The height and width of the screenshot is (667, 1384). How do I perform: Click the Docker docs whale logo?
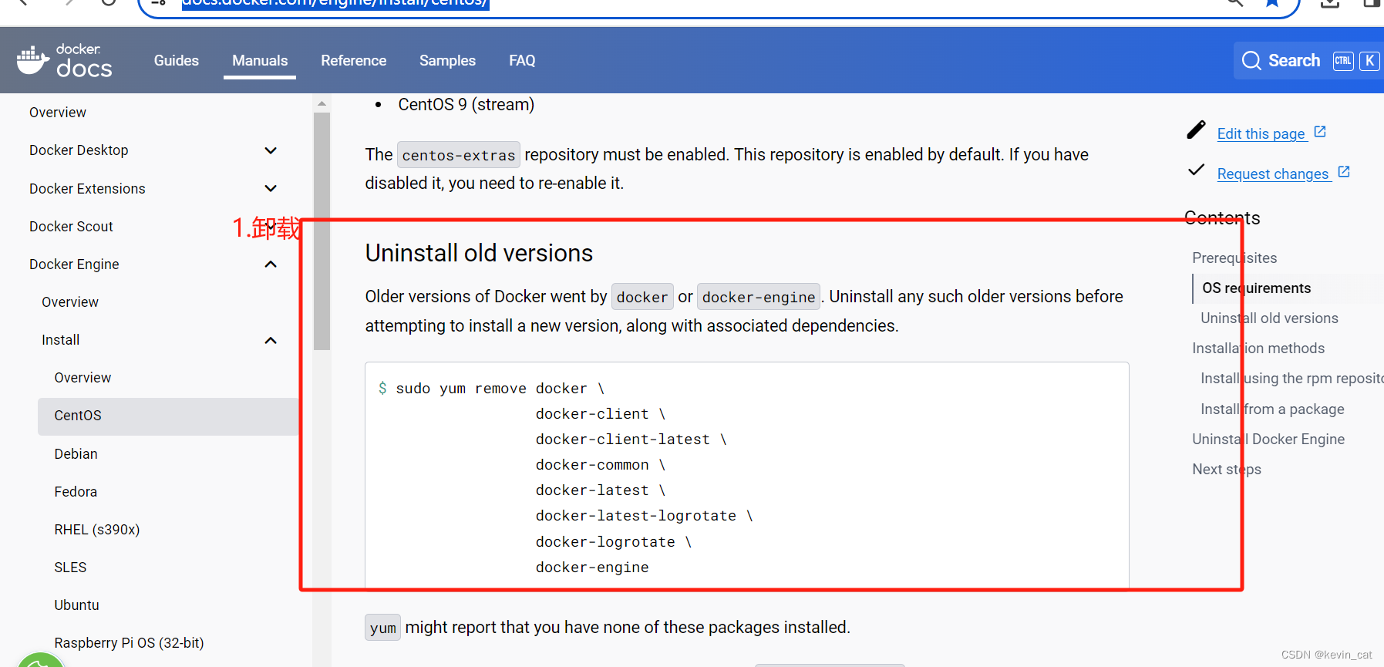[x=64, y=61]
